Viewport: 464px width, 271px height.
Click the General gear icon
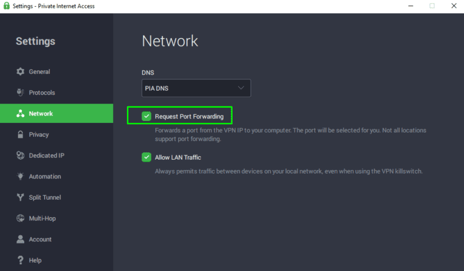(20, 72)
